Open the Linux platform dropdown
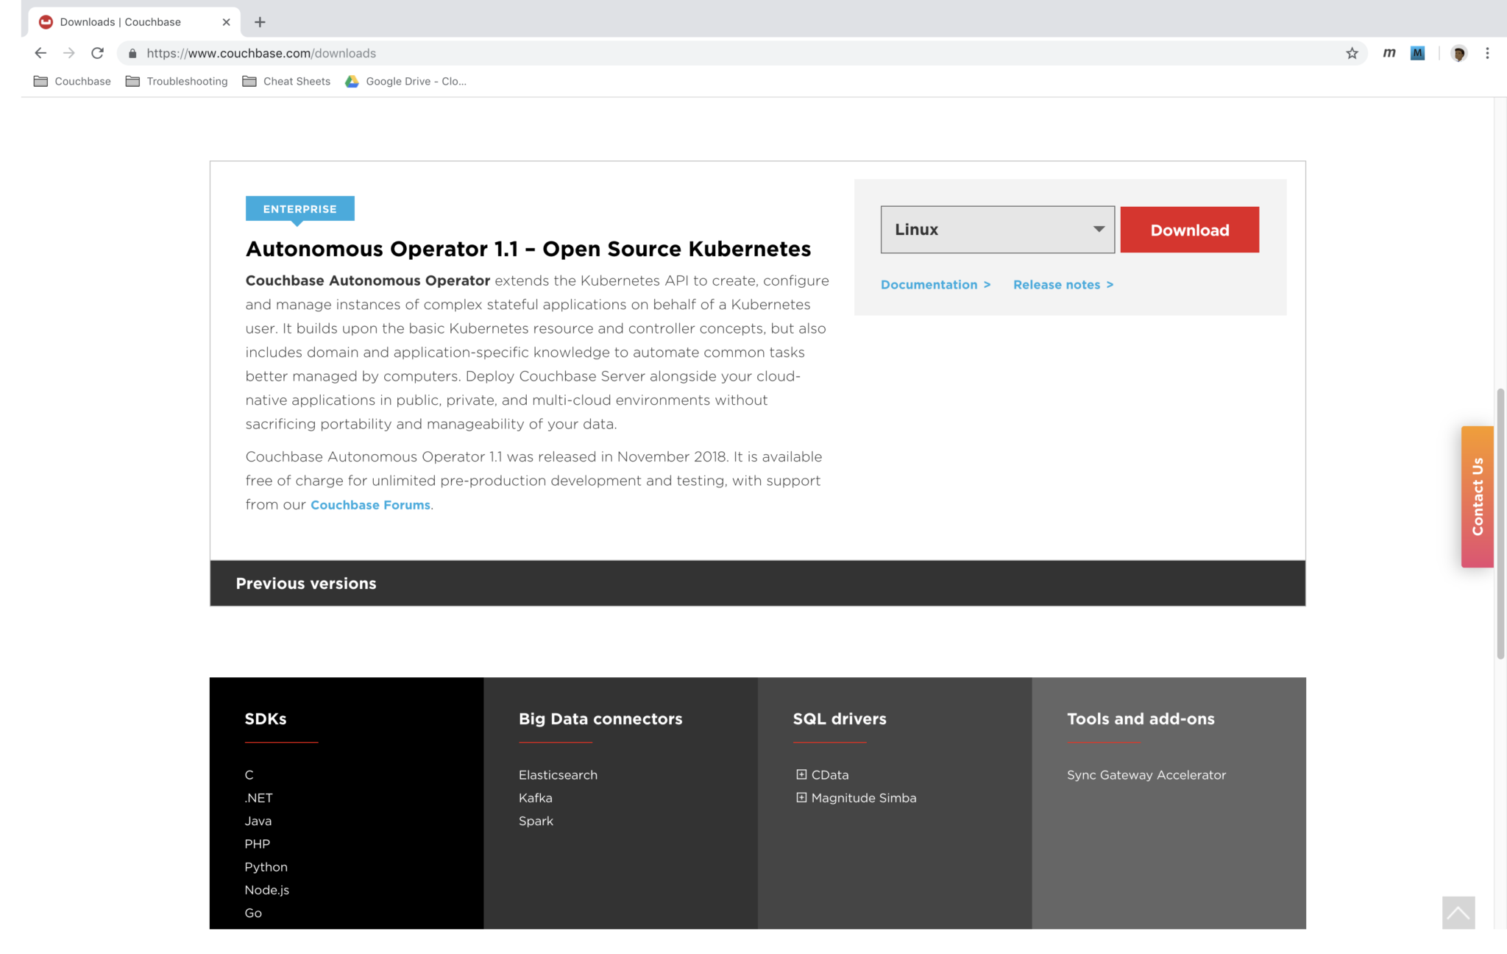Viewport: 1507px width, 954px height. point(998,229)
